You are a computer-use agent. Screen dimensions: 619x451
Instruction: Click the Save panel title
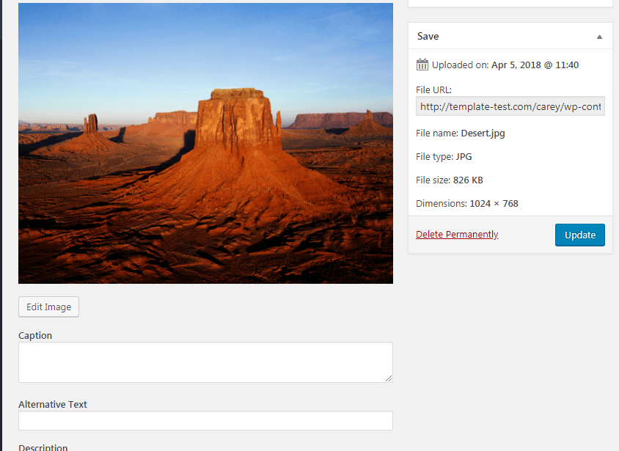(x=428, y=37)
